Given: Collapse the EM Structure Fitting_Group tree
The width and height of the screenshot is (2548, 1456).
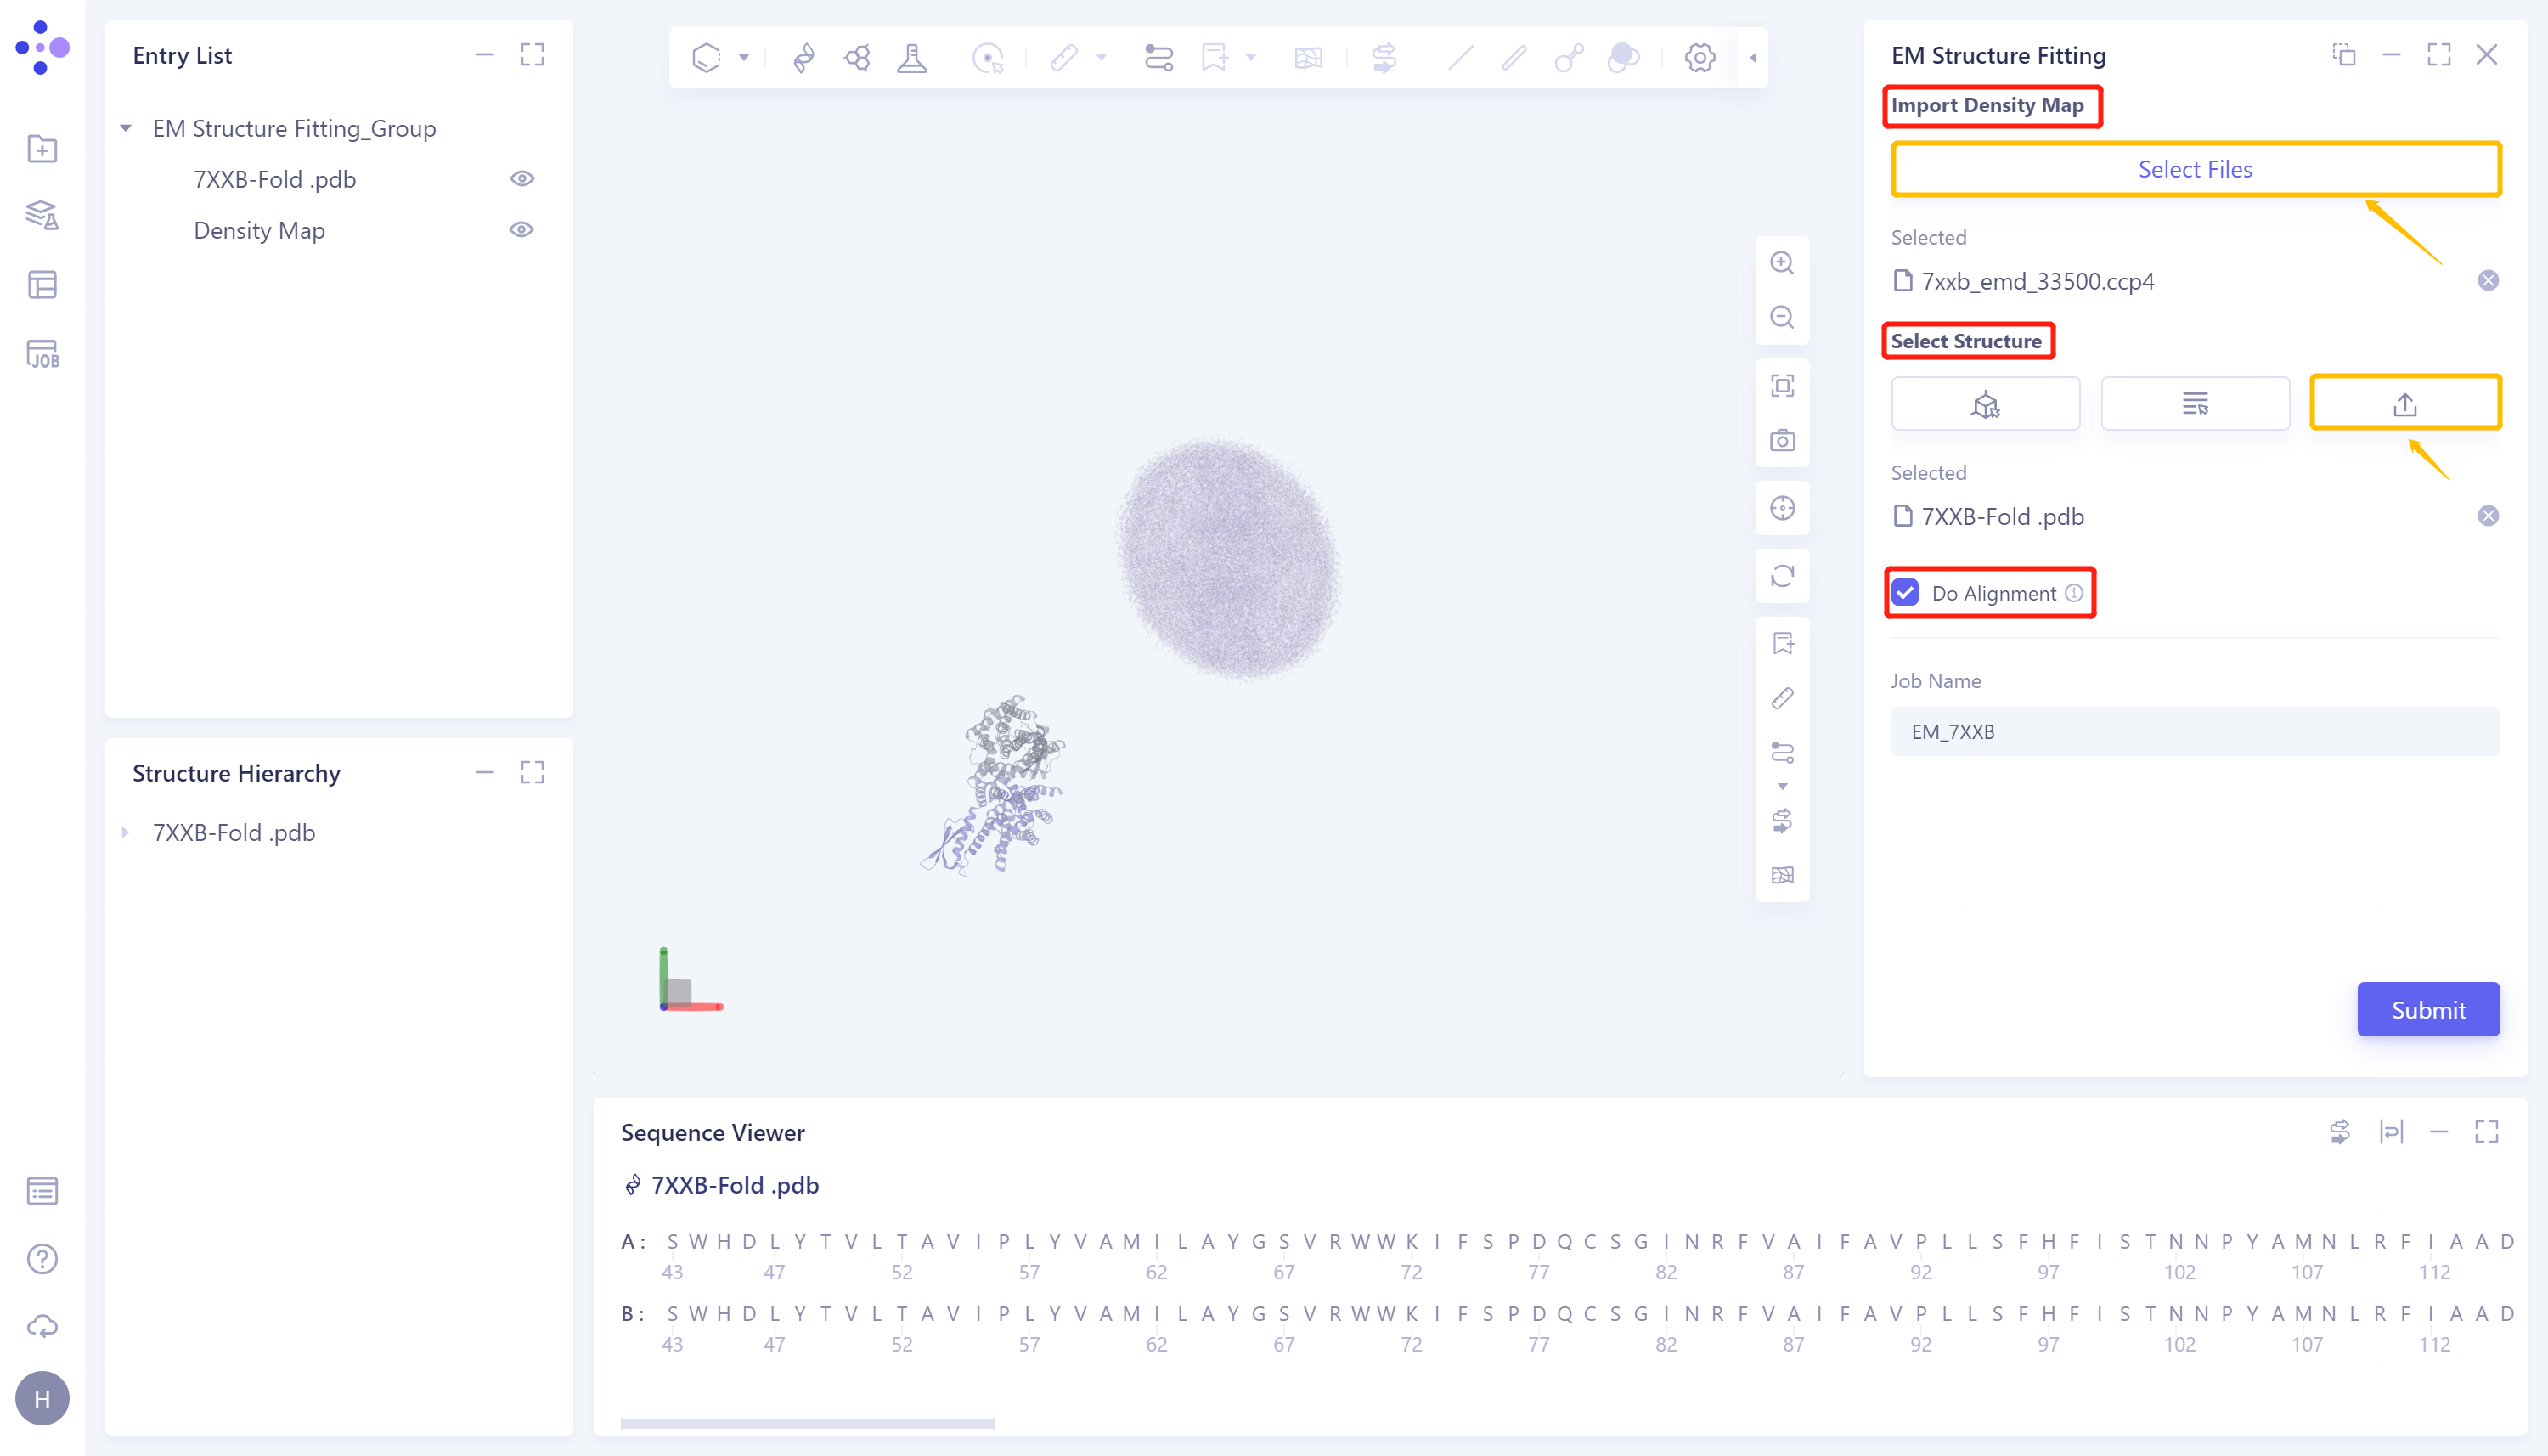Looking at the screenshot, I should 126,129.
